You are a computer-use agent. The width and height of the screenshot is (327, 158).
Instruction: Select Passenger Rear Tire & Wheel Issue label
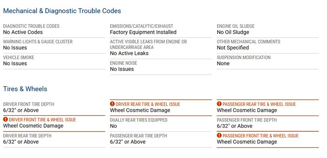pyautogui.click(x=259, y=104)
